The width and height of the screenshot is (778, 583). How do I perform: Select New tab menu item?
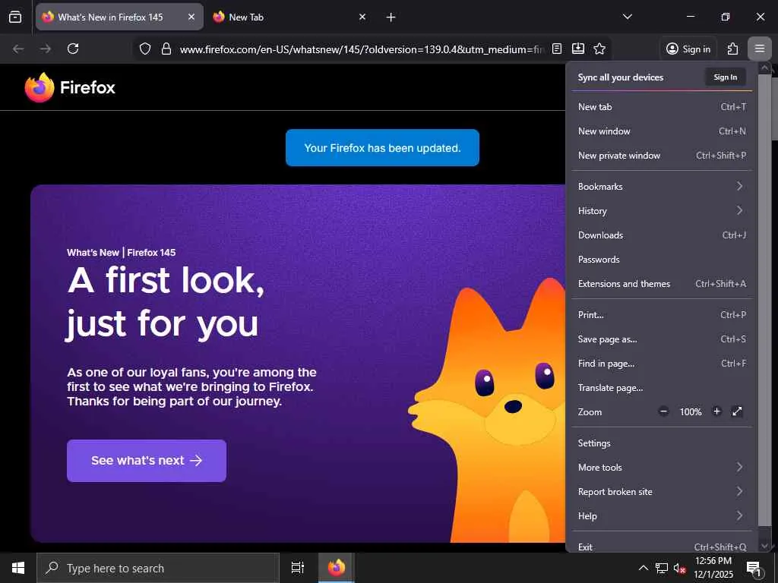pos(662,106)
